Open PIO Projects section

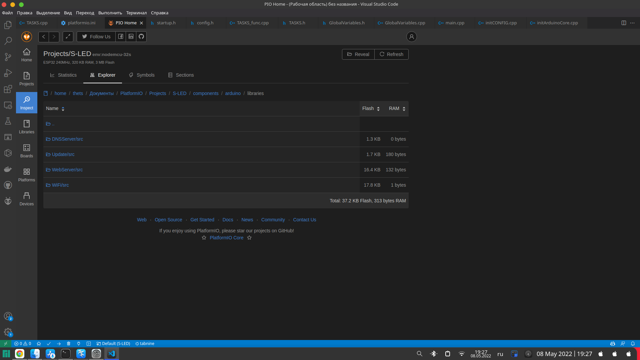(x=27, y=79)
